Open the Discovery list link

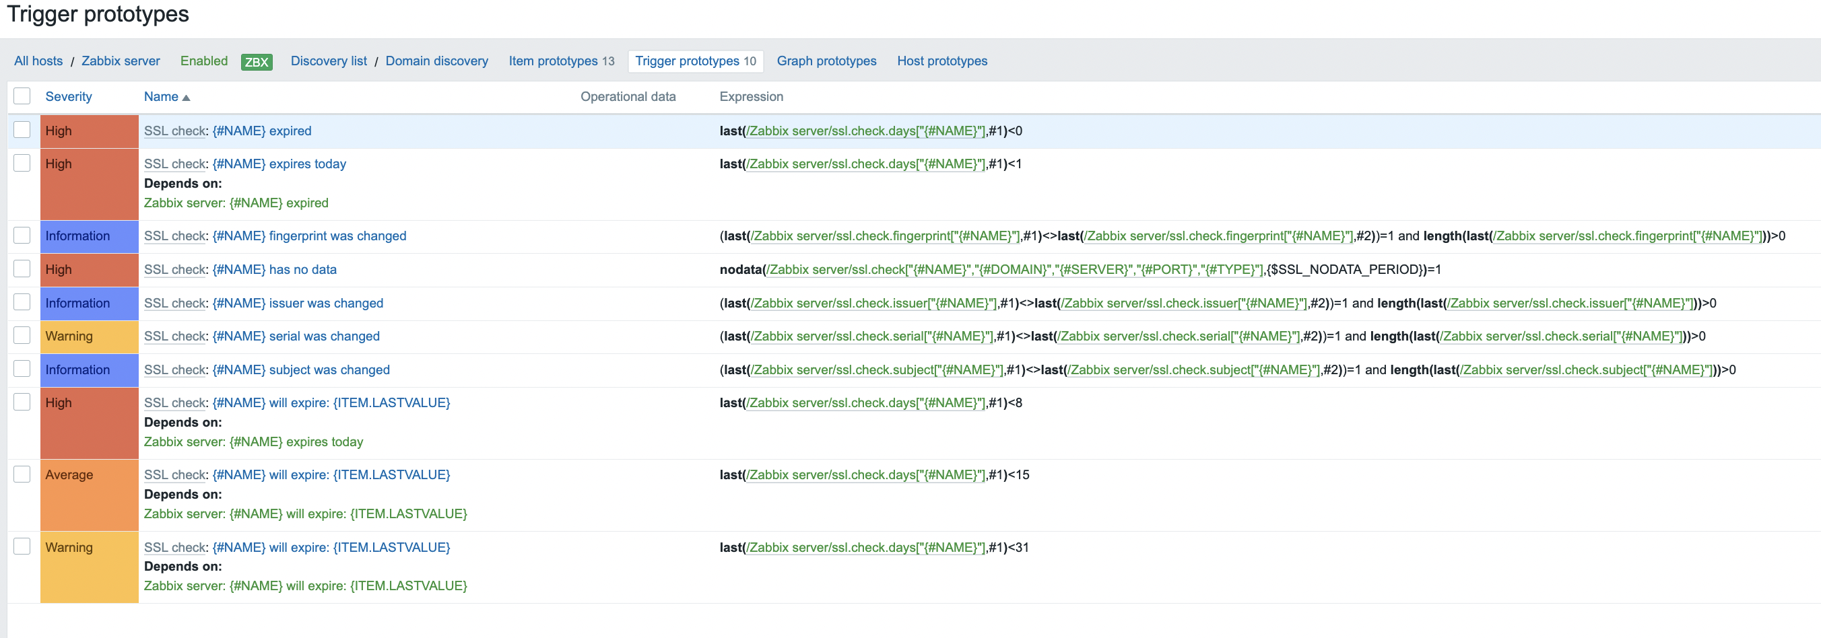328,61
